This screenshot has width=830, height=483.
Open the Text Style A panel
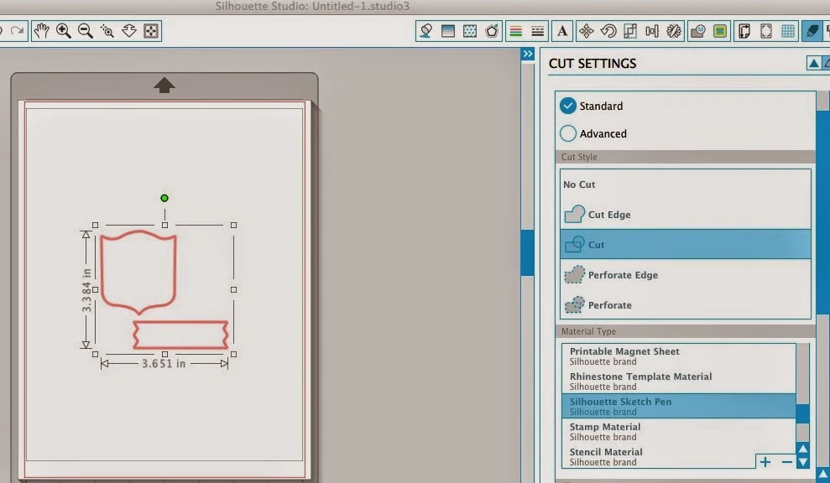pyautogui.click(x=562, y=31)
